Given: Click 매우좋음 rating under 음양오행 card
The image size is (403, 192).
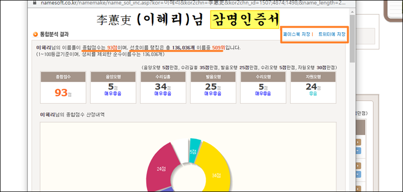Looking at the screenshot, I should [113, 94].
